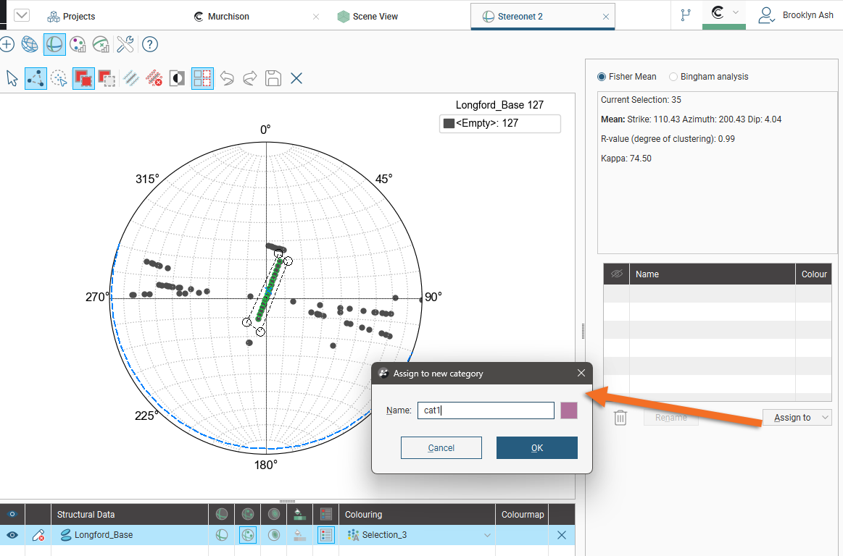This screenshot has width=843, height=556.
Task: Click the hidden-eye column header in category table
Action: click(x=617, y=274)
